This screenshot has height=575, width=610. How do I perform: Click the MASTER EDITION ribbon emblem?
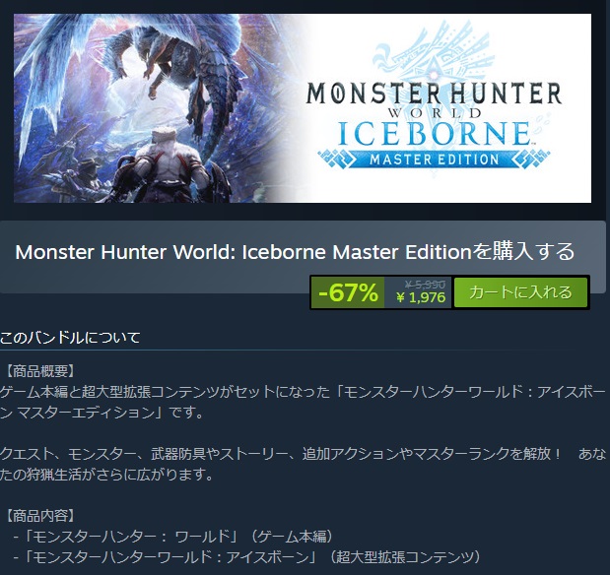(x=434, y=160)
